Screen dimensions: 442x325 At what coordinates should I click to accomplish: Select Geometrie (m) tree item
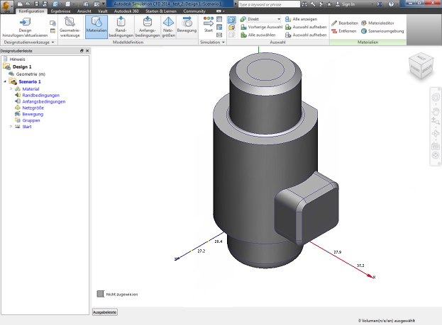tap(31, 74)
